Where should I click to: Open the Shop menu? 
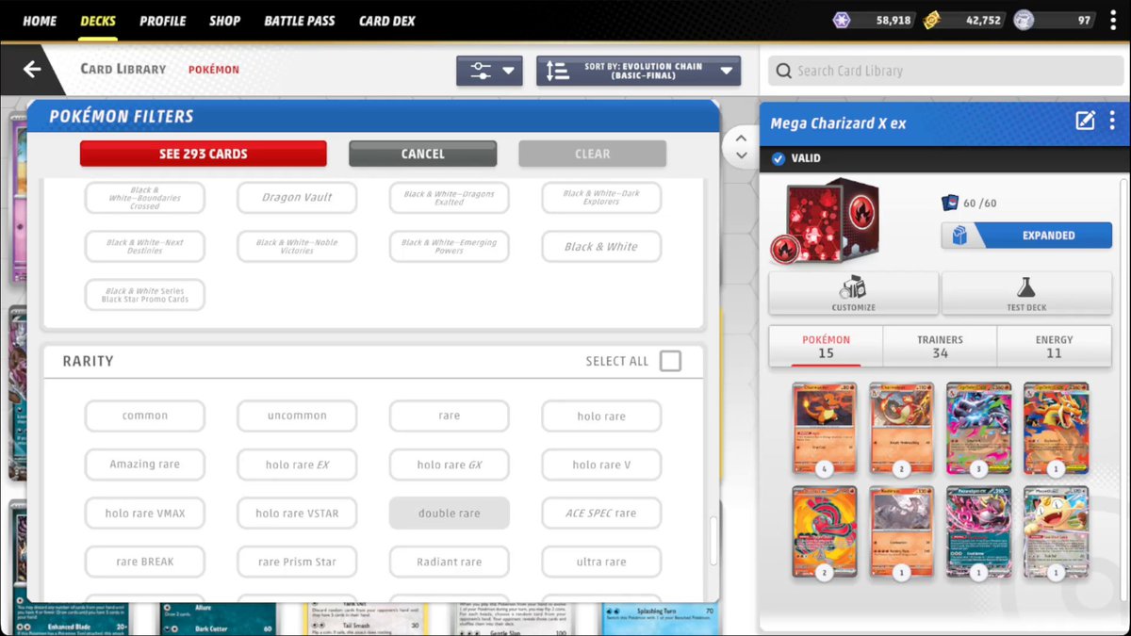224,21
